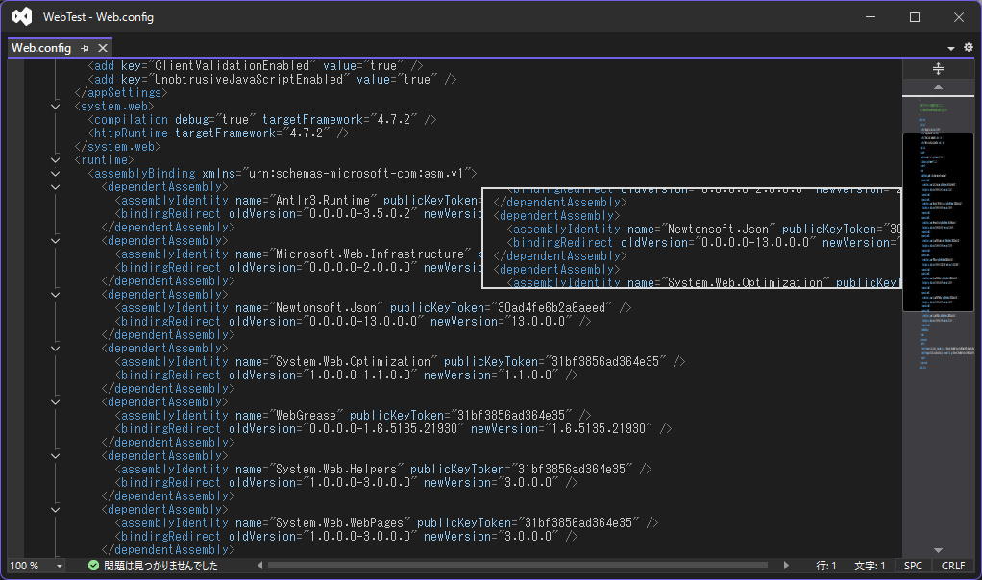Click the 問題は見つかりませんでした status text
Viewport: 982px width, 580px height.
161,566
